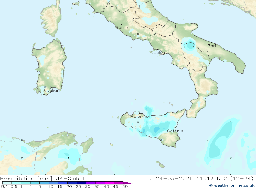This screenshot has height=188, width=256.
Task: Select the 20–25 mm legend color
Action: [72, 183]
